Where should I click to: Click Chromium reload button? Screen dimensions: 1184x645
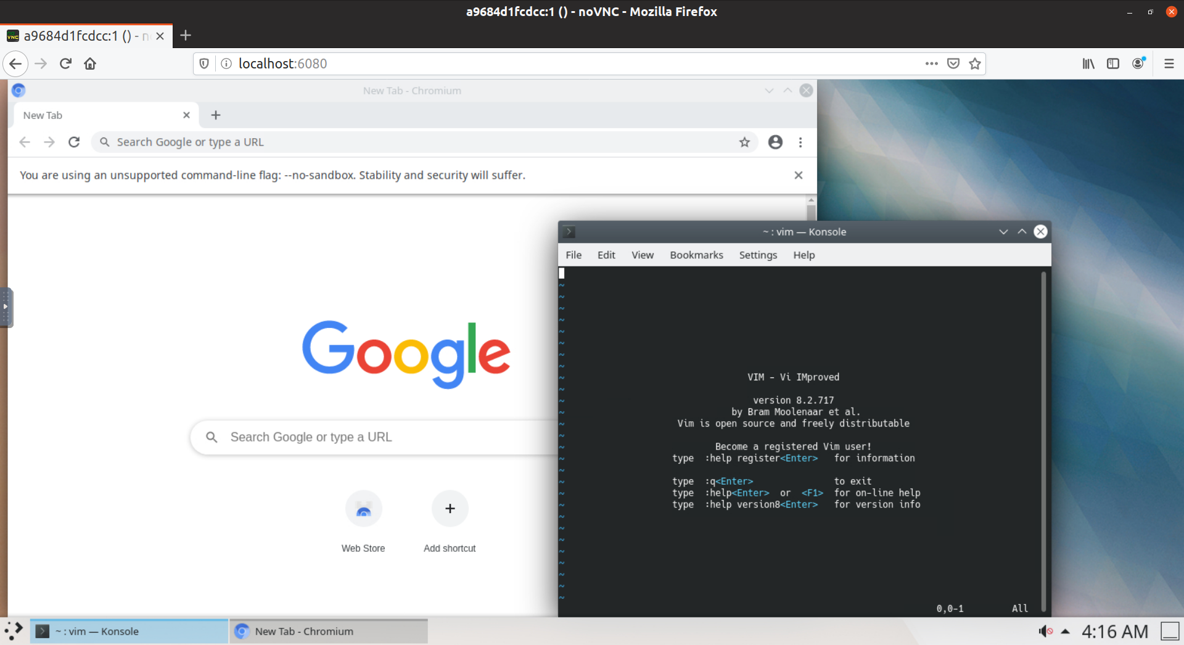(74, 142)
